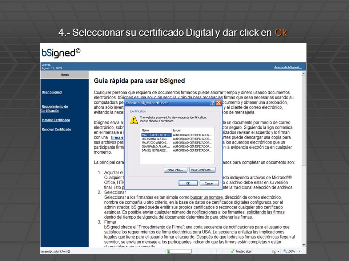The height and width of the screenshot is (261, 349).
Task: Open the Acerca de bSigned link
Action: tap(288, 67)
